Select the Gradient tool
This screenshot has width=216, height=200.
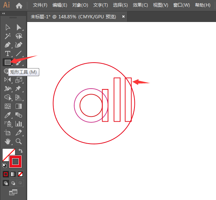19,106
